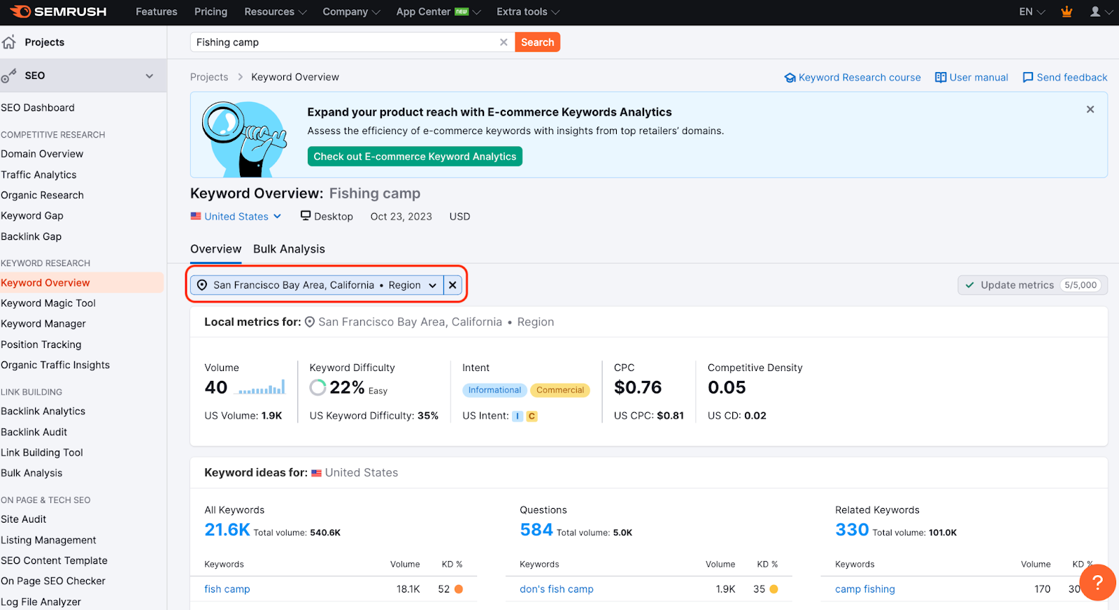1119x610 pixels.
Task: Collapse the SEO sidebar section
Action: pos(149,75)
